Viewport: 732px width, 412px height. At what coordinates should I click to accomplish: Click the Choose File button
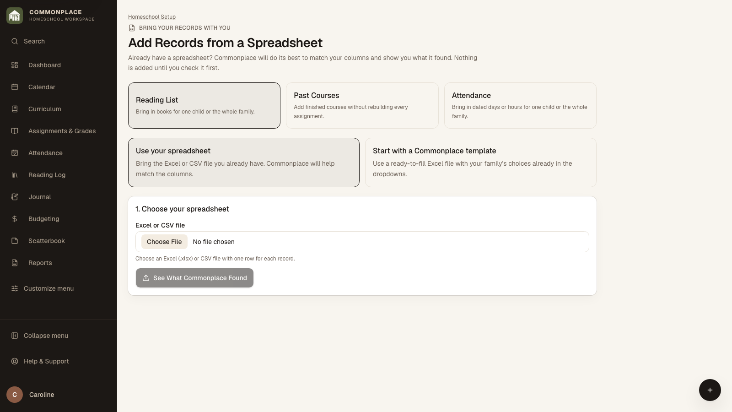tap(164, 242)
